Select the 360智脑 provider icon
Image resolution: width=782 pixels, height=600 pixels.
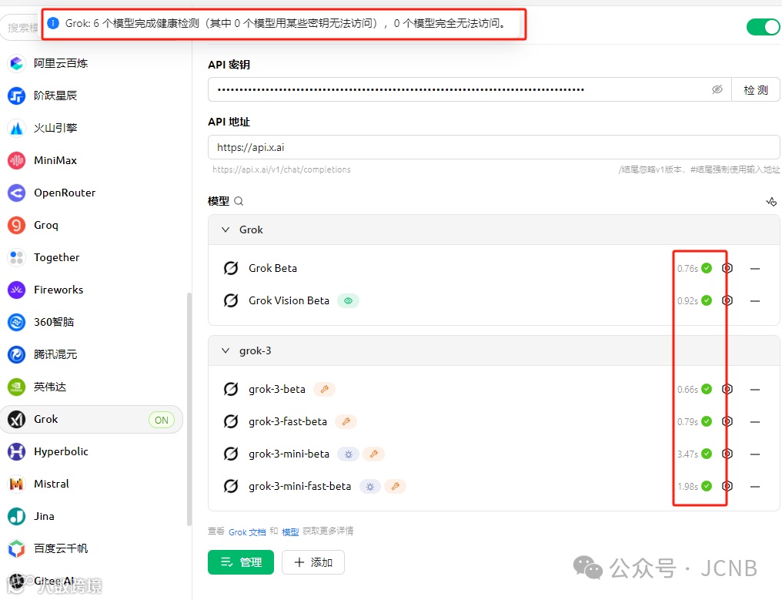(x=16, y=322)
